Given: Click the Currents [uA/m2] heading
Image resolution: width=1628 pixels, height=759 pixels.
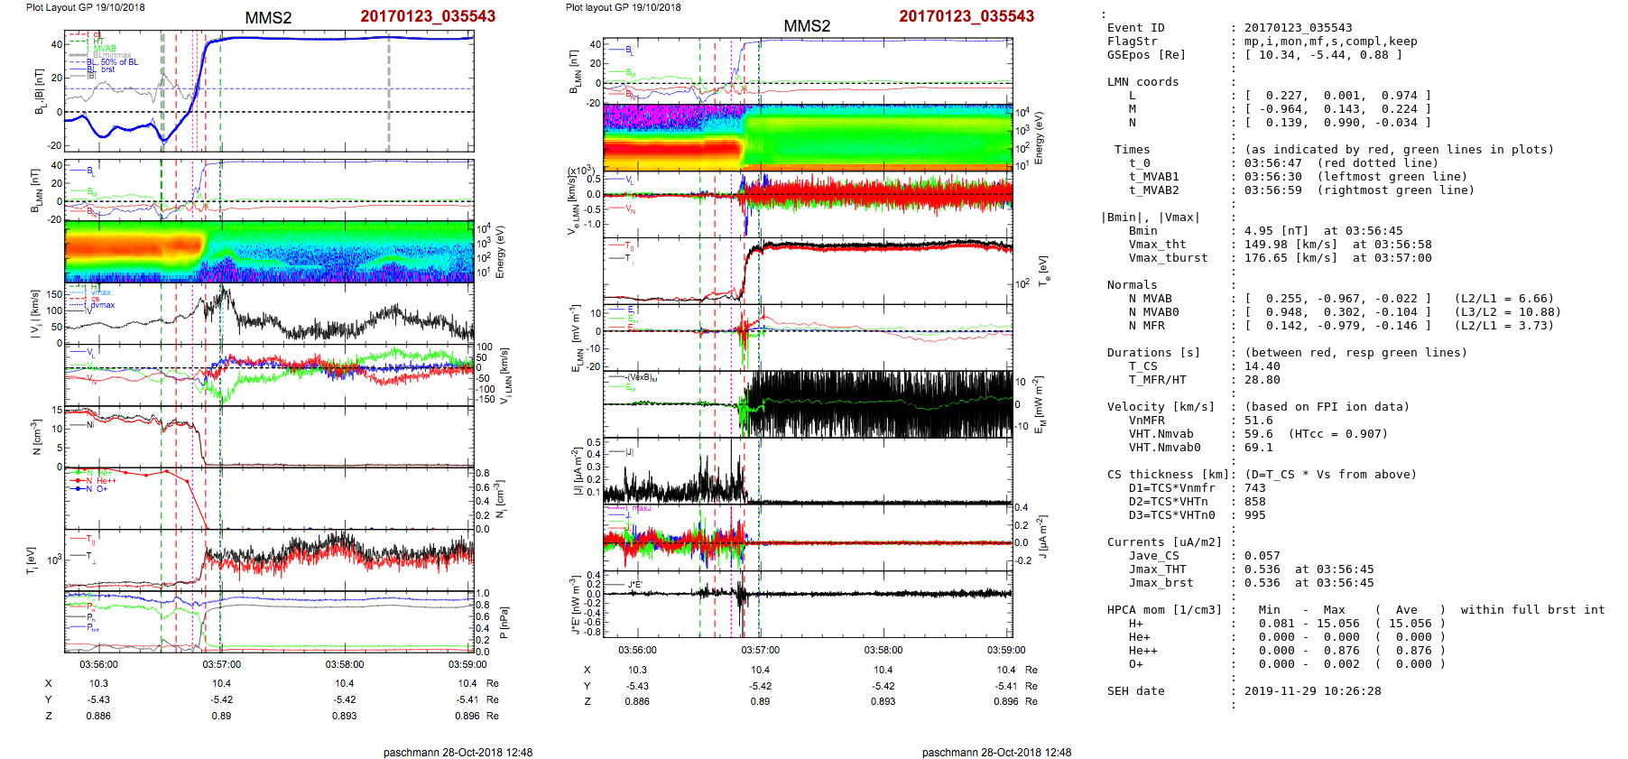Looking at the screenshot, I should (1164, 542).
